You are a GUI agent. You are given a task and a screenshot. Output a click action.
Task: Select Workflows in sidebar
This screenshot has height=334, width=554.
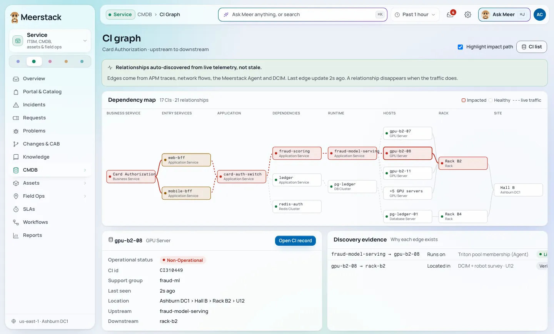point(50,222)
